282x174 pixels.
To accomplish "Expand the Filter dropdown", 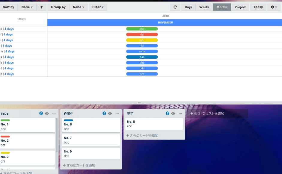I will (98, 7).
